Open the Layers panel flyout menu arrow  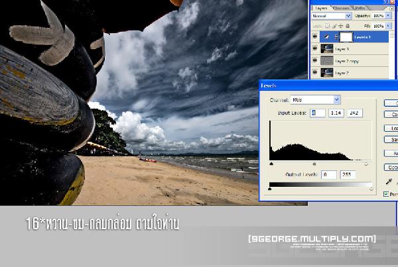coord(391,9)
